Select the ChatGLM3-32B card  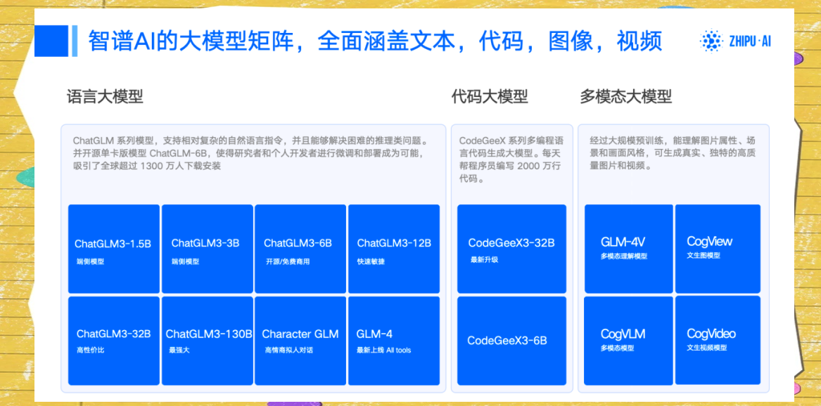(x=114, y=341)
